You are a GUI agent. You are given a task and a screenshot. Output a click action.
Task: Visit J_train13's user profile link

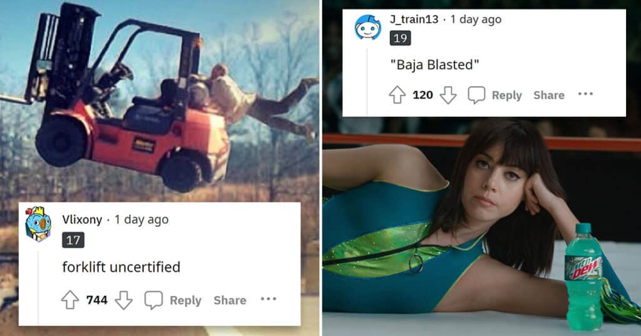(414, 19)
